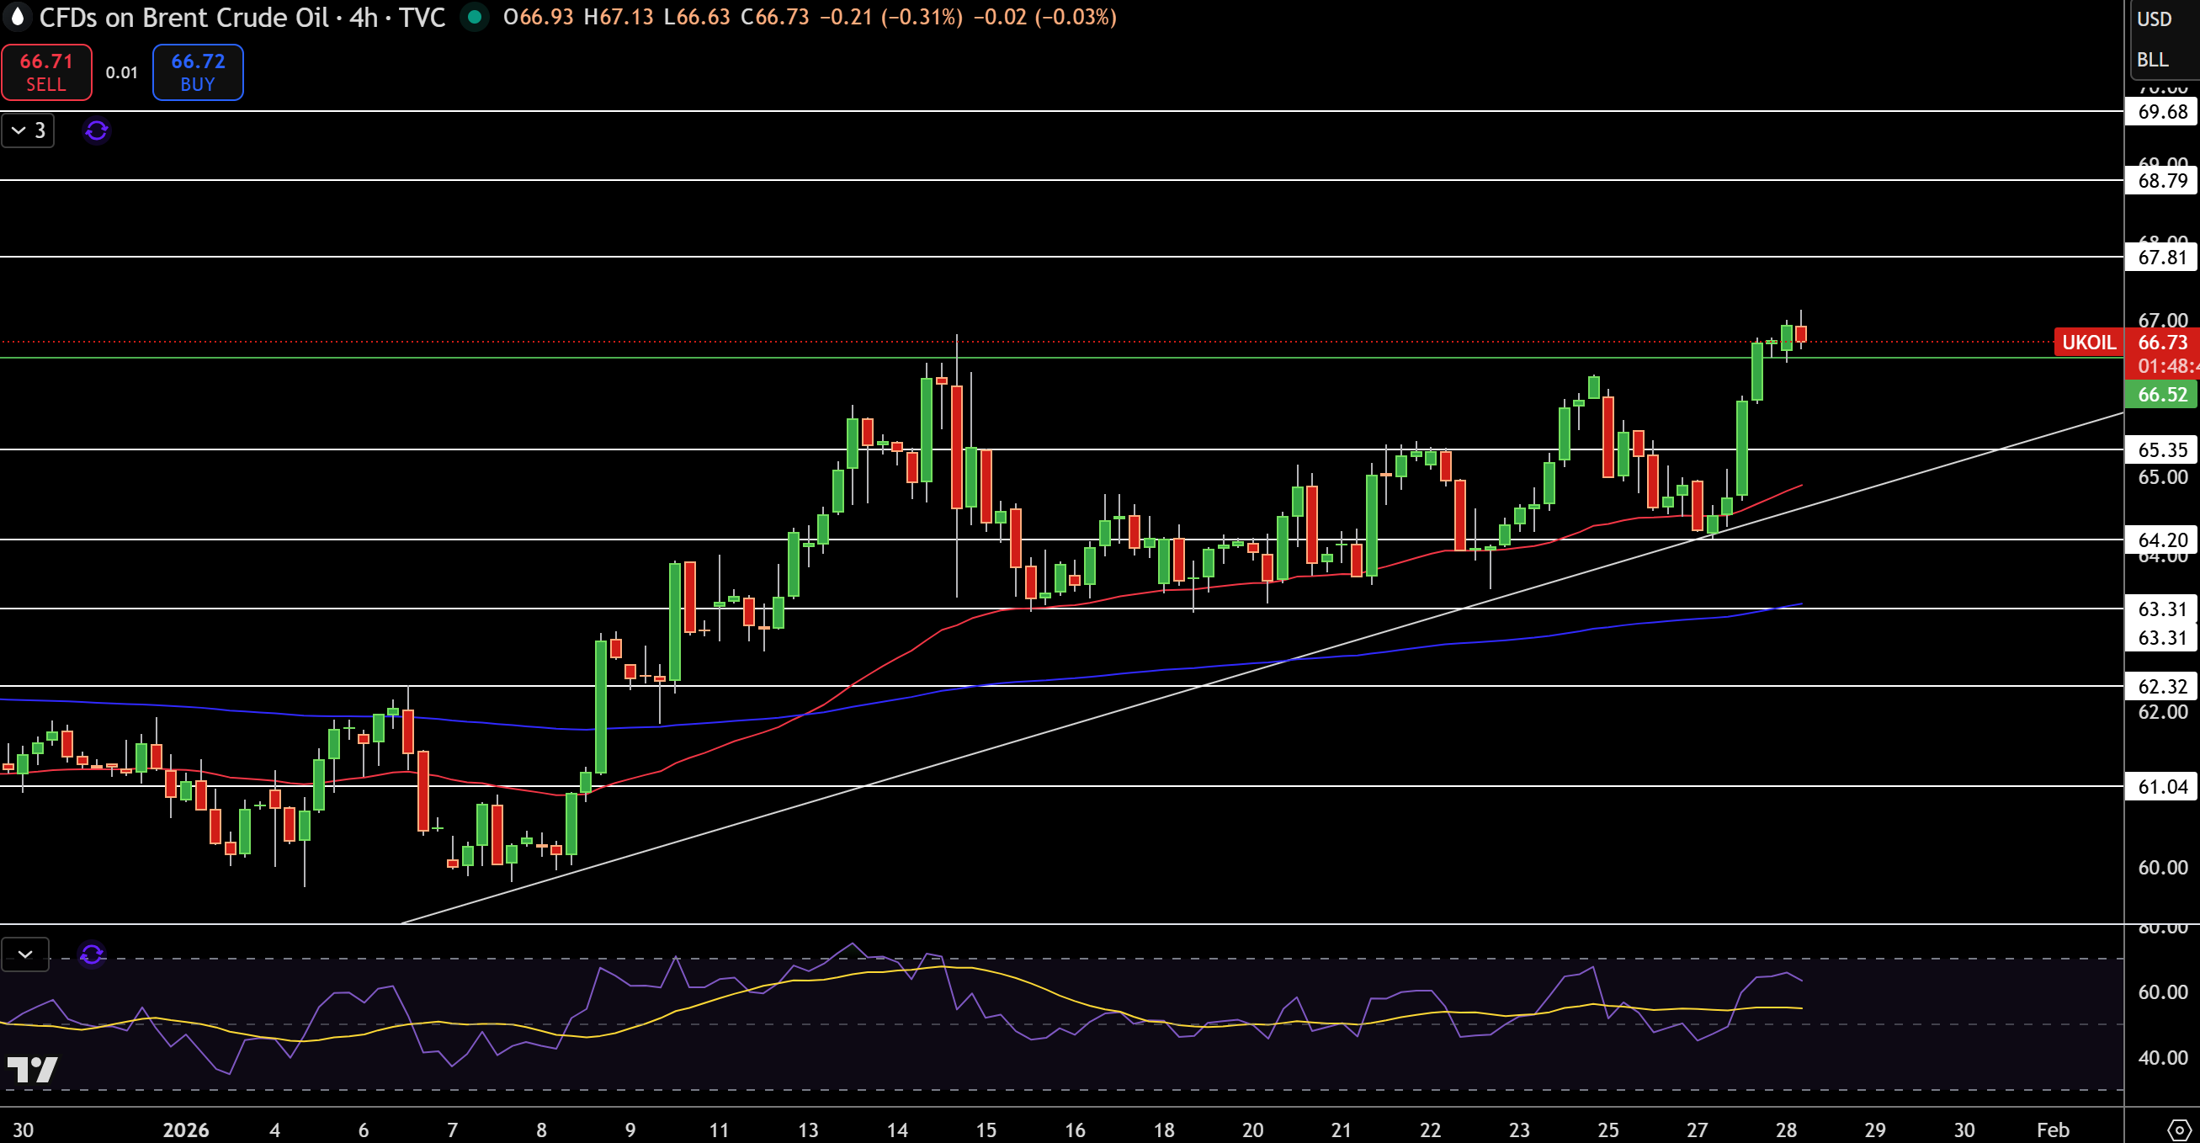The image size is (2200, 1143).
Task: Click the 61.04 support level label
Action: (x=2161, y=787)
